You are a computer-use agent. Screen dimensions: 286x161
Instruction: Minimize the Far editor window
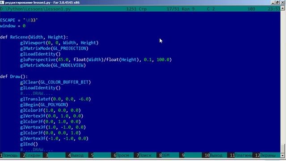coord(273,2)
